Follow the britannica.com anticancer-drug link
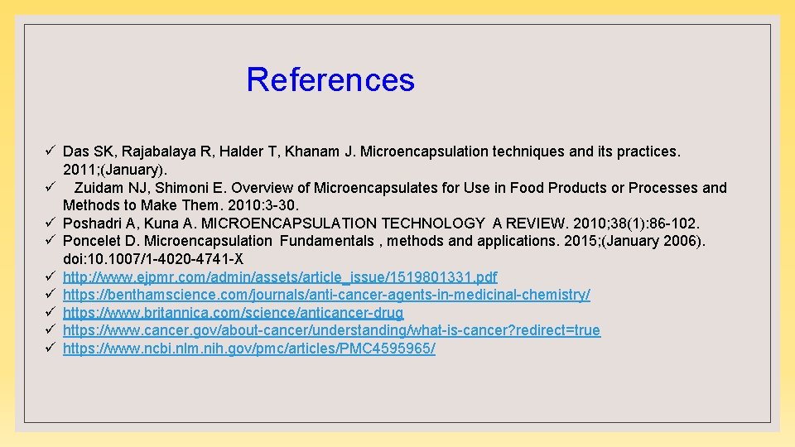 234,313
